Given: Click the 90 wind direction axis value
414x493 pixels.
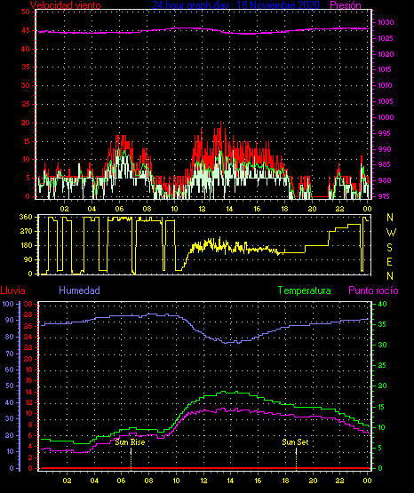Looking at the screenshot, I should pyautogui.click(x=28, y=259).
